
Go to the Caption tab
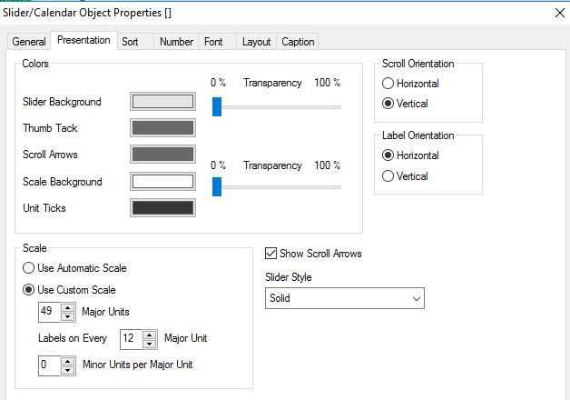298,42
